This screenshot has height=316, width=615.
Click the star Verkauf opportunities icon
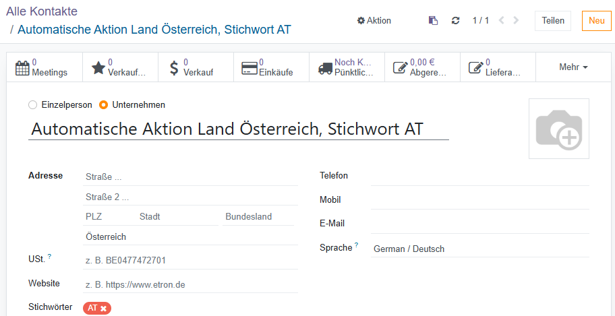[98, 67]
